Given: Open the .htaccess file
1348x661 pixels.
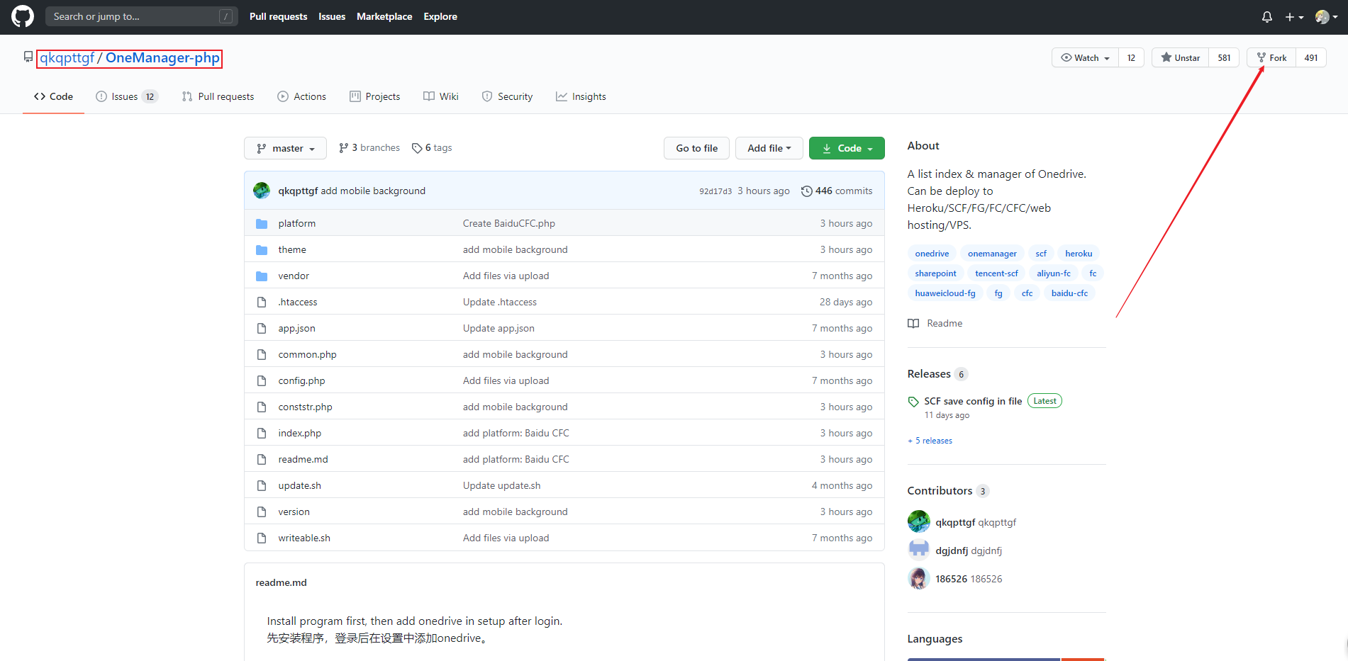Looking at the screenshot, I should point(298,302).
